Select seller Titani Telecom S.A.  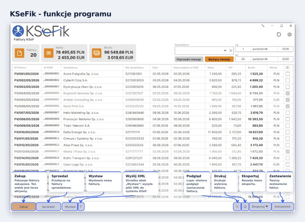pos(77,126)
